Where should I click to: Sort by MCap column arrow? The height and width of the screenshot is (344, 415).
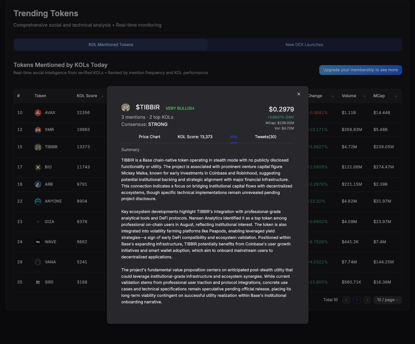396,96
